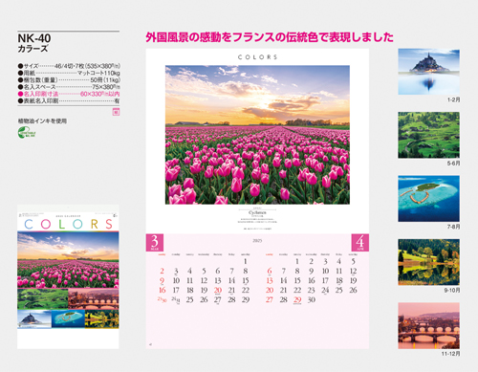This screenshot has width=478, height=372.
Task: Open the 7-8月 tropical island thumbnail
Action: tap(428, 198)
